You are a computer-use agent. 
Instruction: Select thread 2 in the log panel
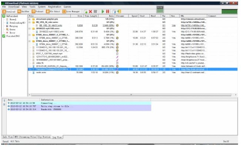click(4, 105)
